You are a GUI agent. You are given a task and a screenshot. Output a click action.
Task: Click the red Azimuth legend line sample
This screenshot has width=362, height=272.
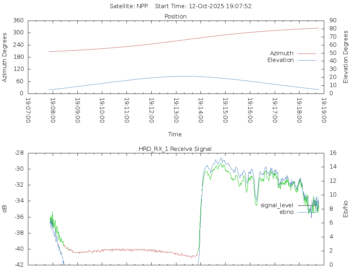point(307,53)
